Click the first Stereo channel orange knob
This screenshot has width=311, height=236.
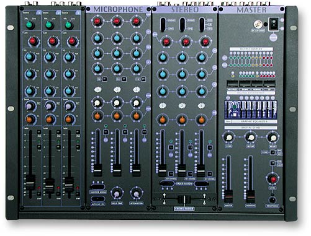tap(163, 120)
